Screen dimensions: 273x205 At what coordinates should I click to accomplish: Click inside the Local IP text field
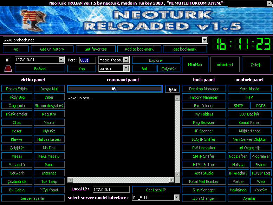click(x=111, y=190)
